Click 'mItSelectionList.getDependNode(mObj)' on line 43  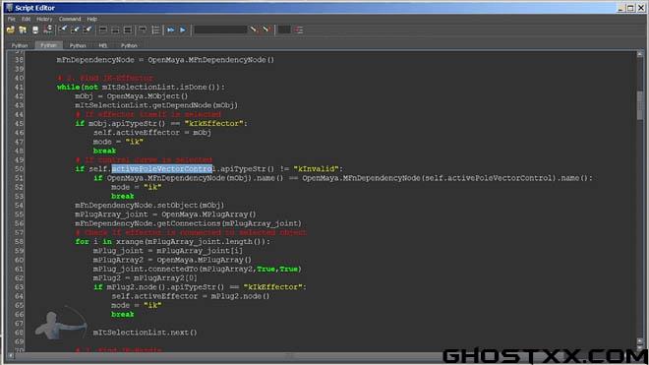click(156, 105)
